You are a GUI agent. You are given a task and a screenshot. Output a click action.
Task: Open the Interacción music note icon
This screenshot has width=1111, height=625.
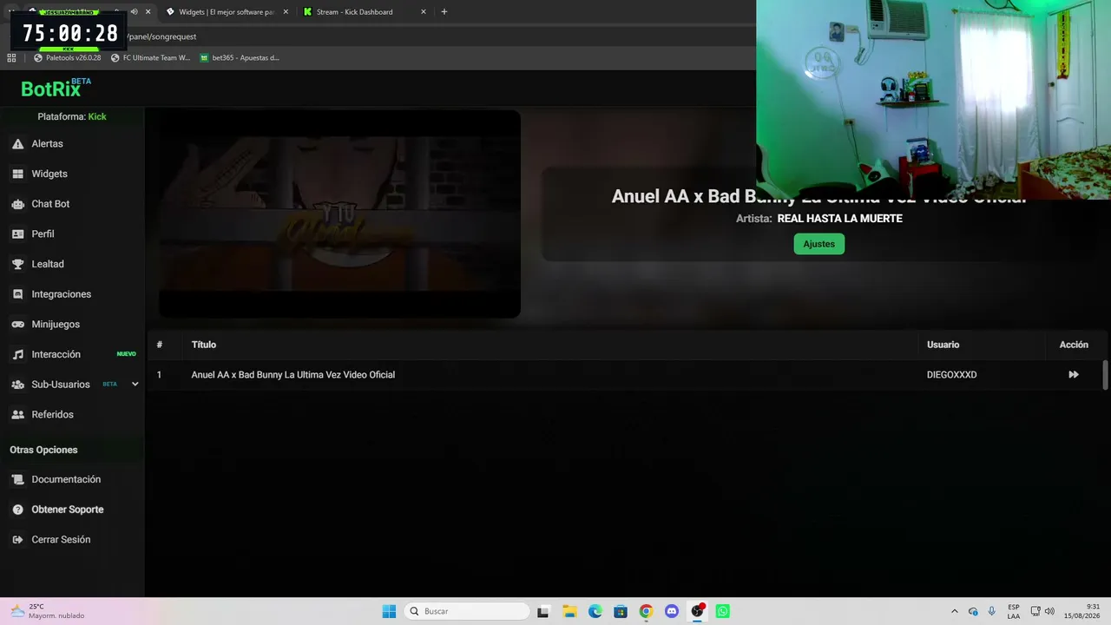coord(17,354)
